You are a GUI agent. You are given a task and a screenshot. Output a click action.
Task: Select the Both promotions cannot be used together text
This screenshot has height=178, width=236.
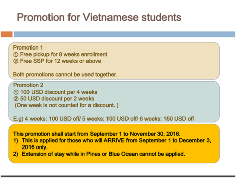(x=65, y=75)
